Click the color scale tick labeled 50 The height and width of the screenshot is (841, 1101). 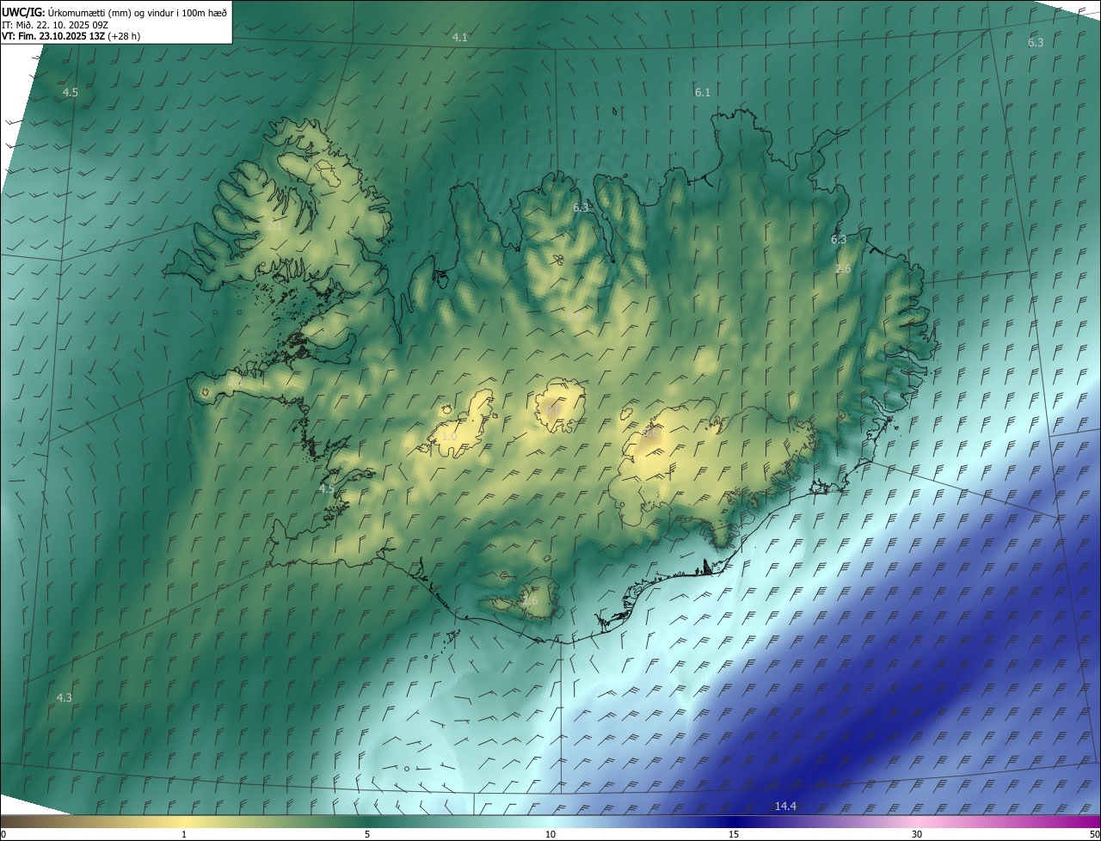click(x=1094, y=834)
